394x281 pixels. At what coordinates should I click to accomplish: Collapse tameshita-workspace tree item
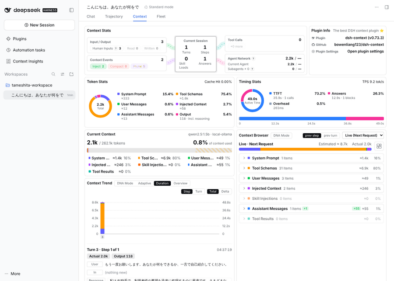[x=39, y=85]
